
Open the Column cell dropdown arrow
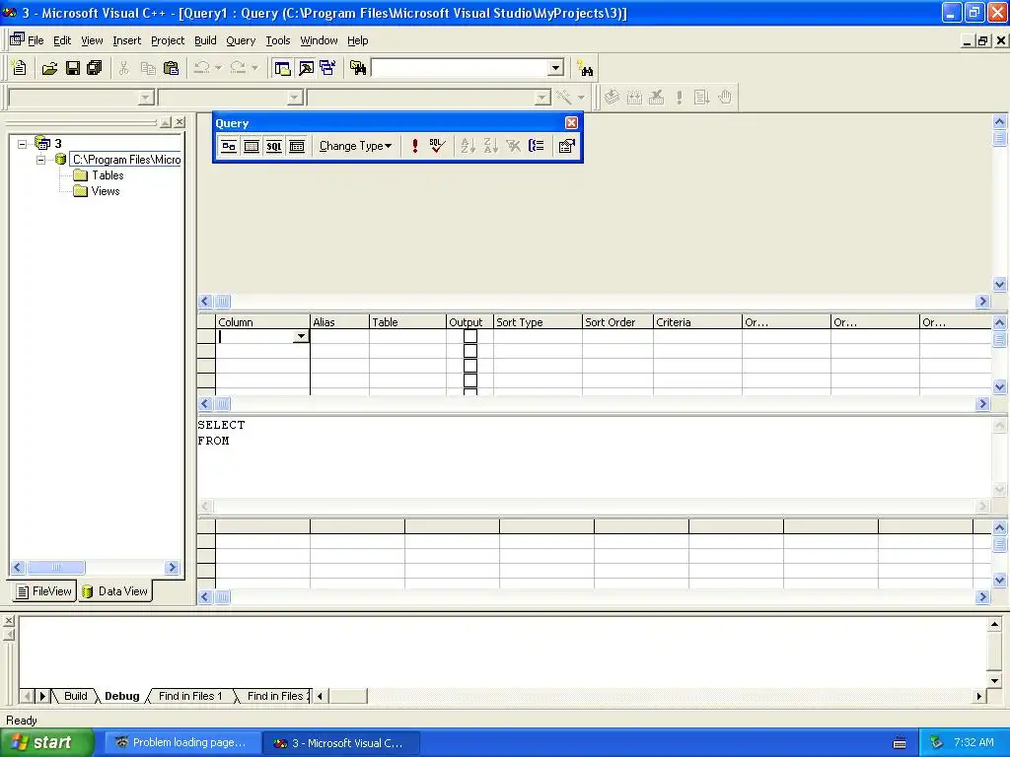[301, 336]
